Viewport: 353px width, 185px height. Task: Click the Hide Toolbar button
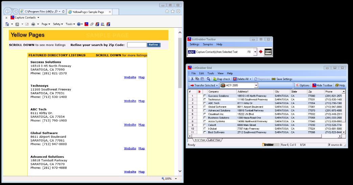(x=322, y=85)
